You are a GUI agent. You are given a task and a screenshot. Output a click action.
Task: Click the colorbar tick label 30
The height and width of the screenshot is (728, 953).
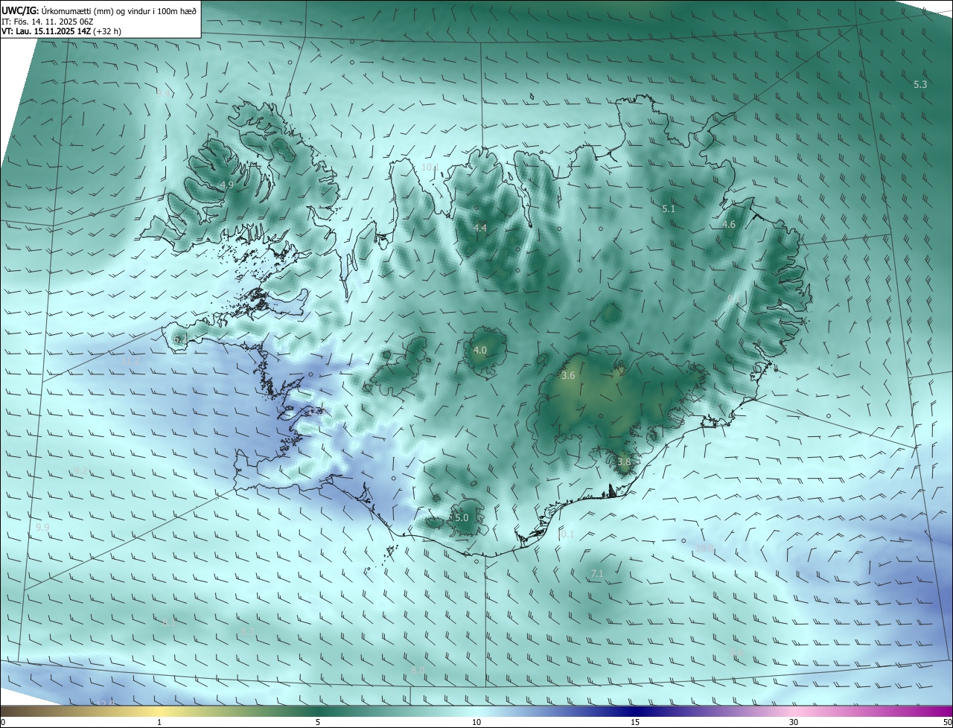(794, 722)
